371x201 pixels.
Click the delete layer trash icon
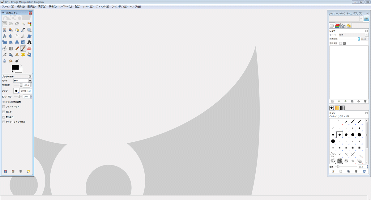tap(365, 101)
